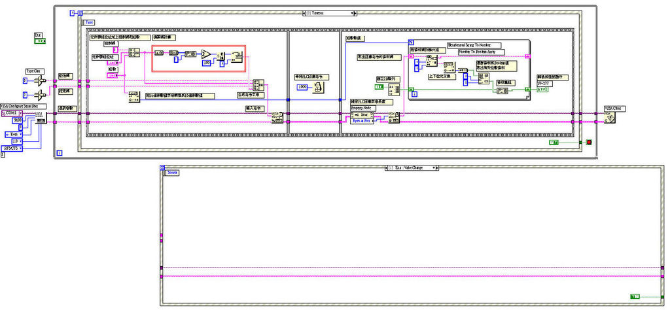Select the unlabeled lower Type Cast node
The width and height of the screenshot is (670, 310).
coord(39,94)
